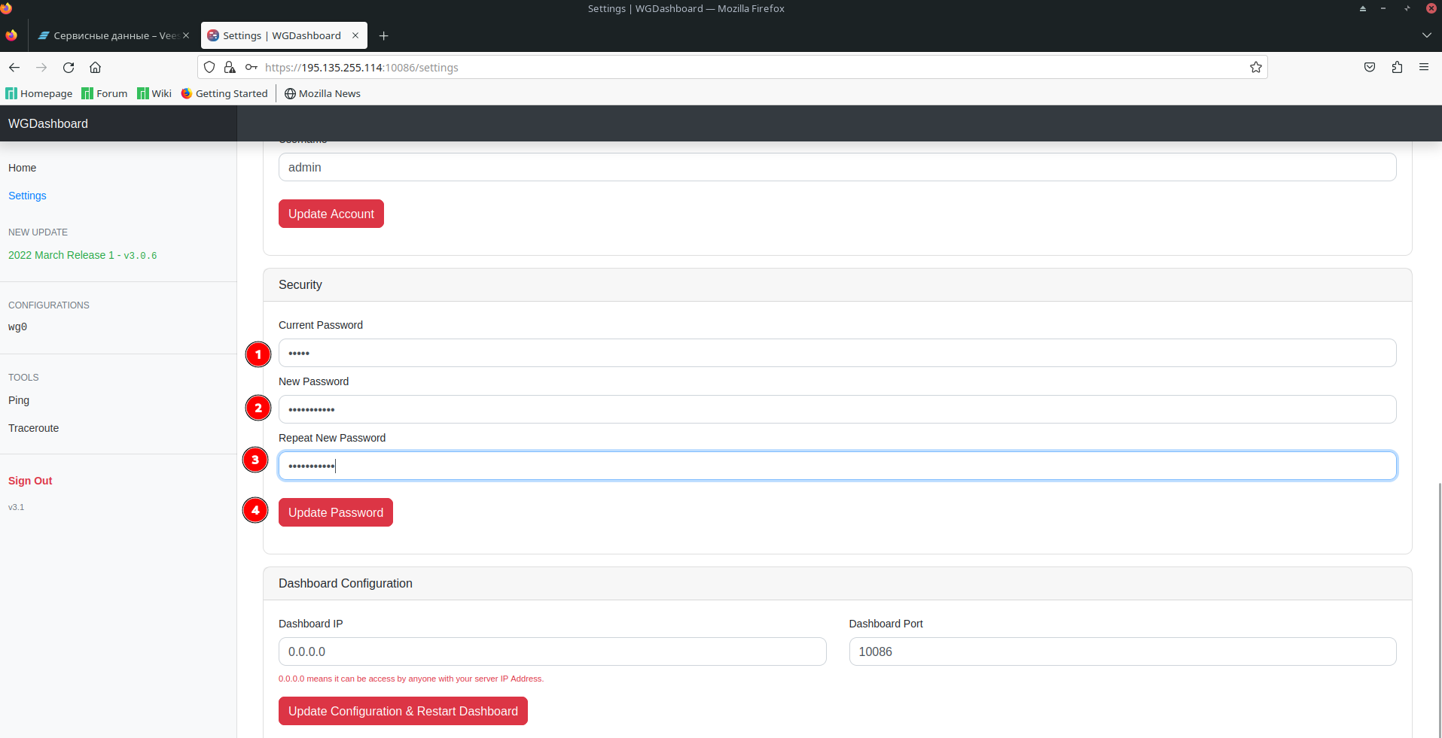The width and height of the screenshot is (1442, 738).
Task: Open site security padlock info
Action: click(230, 68)
